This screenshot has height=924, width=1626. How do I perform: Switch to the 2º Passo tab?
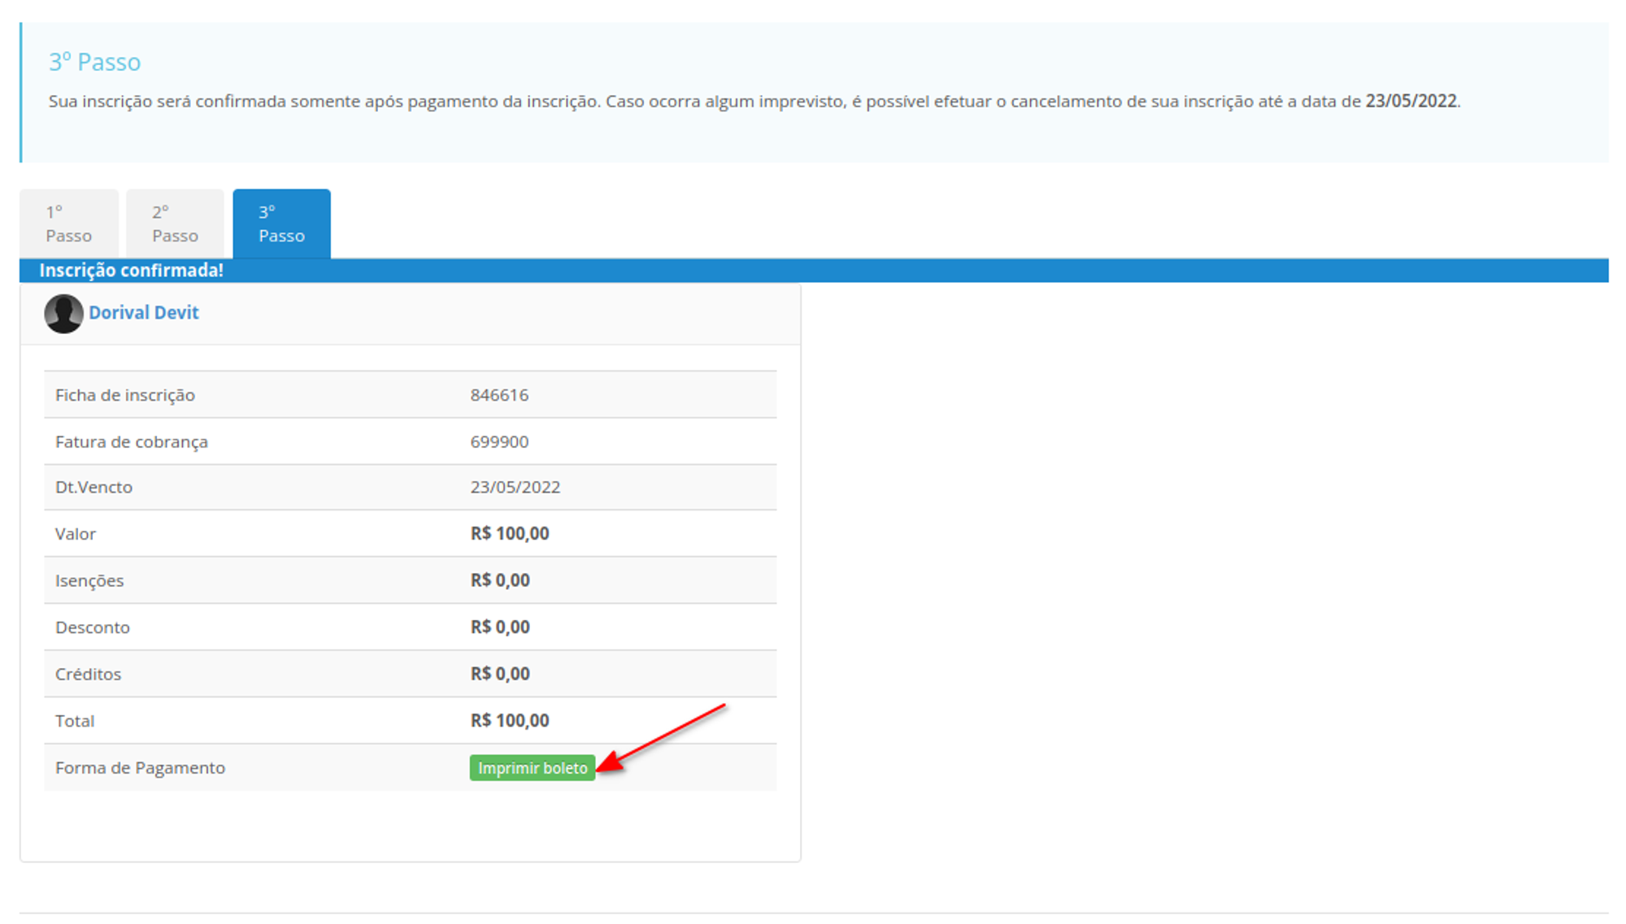[x=175, y=224]
